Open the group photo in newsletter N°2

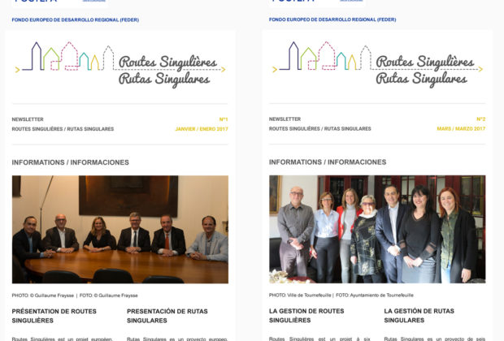point(377,229)
